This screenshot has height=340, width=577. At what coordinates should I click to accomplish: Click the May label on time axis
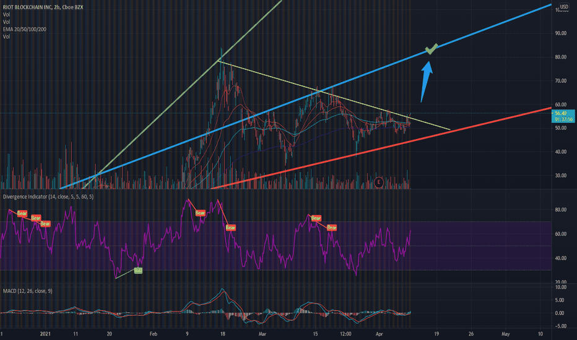506,334
